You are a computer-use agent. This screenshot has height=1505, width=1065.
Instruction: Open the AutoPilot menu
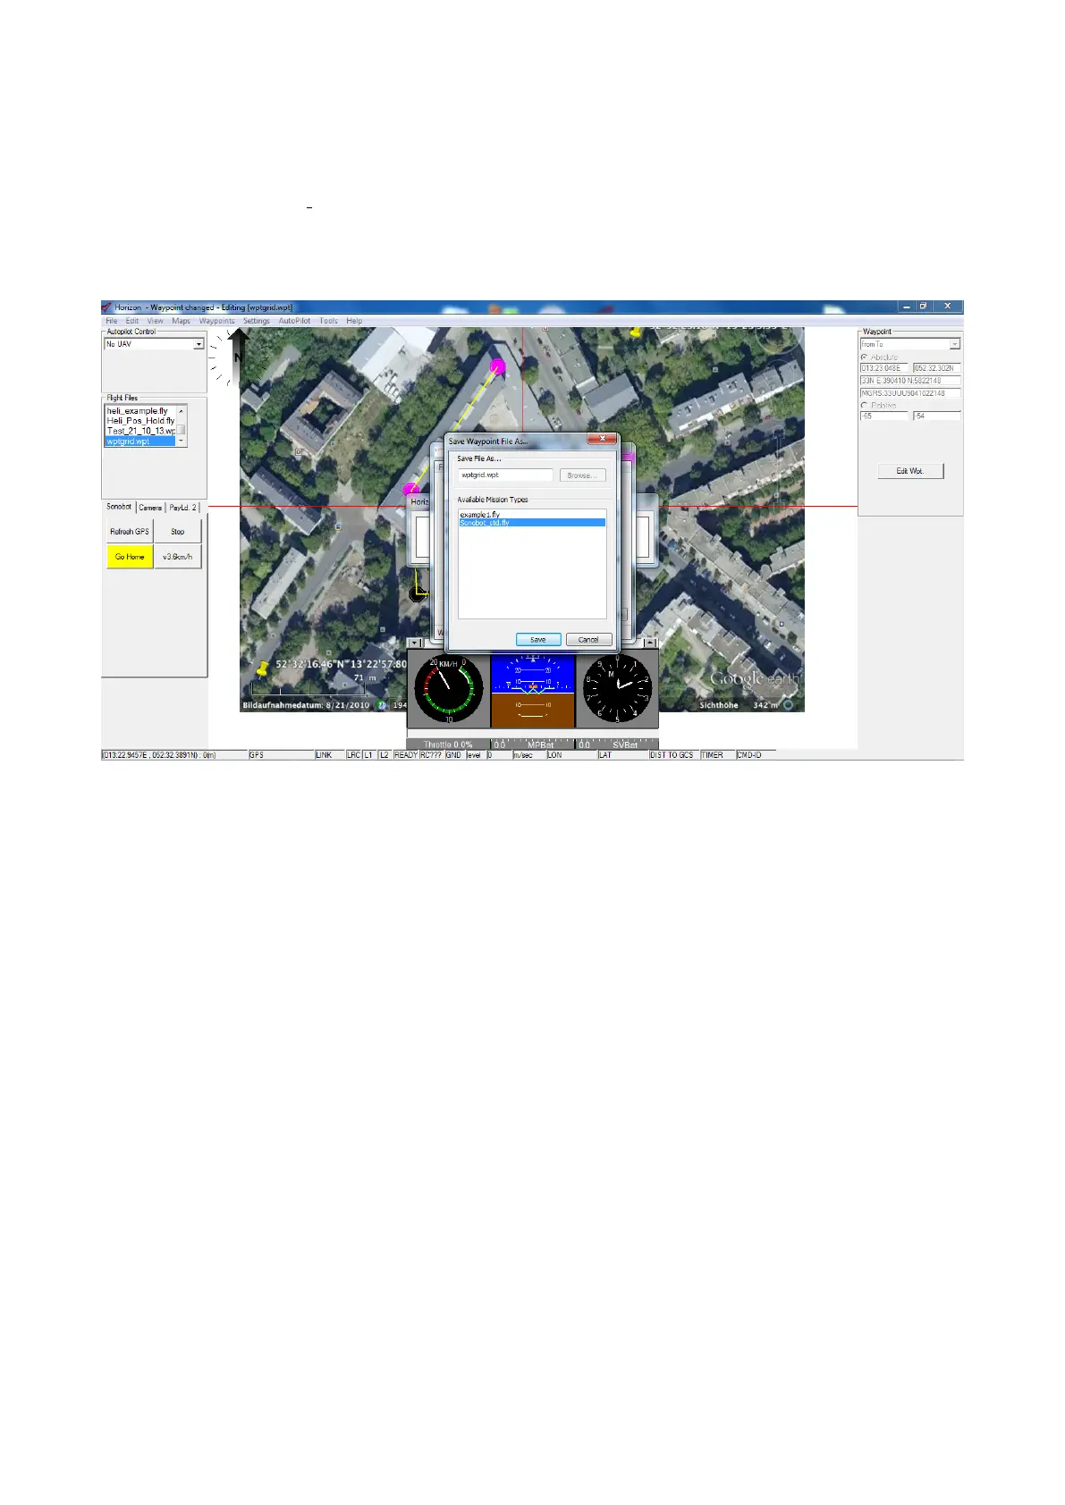[294, 321]
